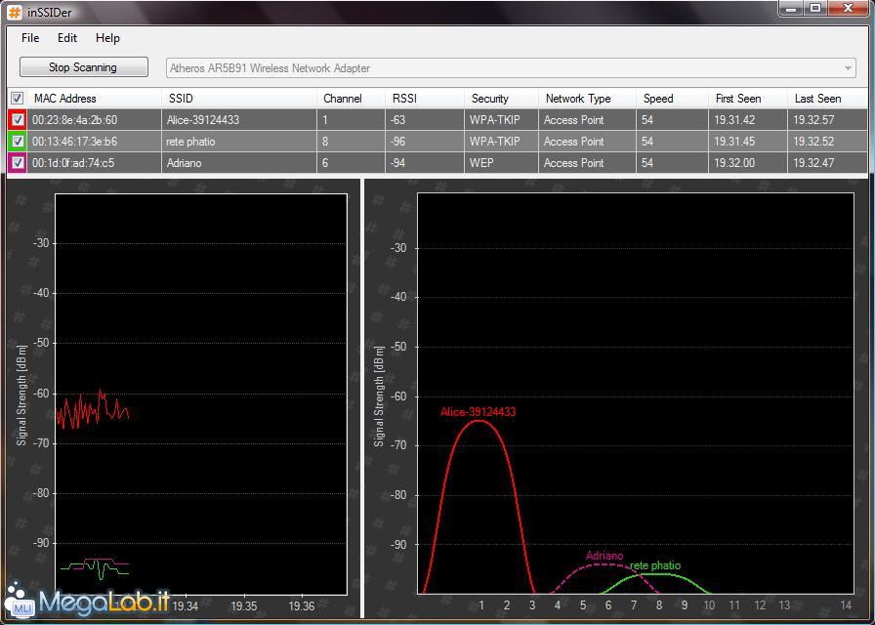The image size is (875, 625).
Task: Uncheck the rete phatio network checkbox
Action: (x=18, y=142)
